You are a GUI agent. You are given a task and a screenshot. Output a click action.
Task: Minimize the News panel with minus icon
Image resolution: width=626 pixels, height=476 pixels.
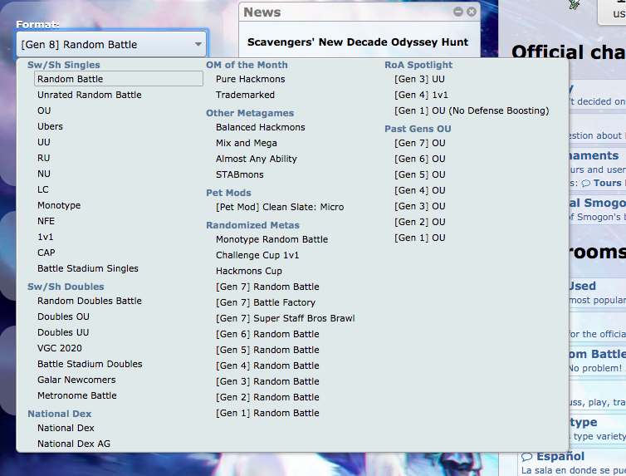click(458, 12)
